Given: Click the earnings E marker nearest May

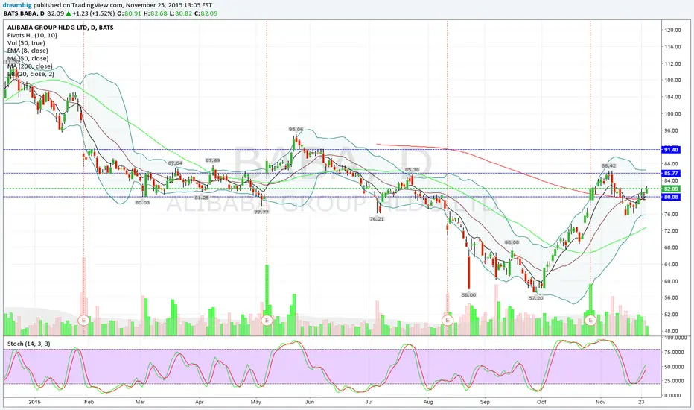Looking at the screenshot, I should [x=267, y=320].
